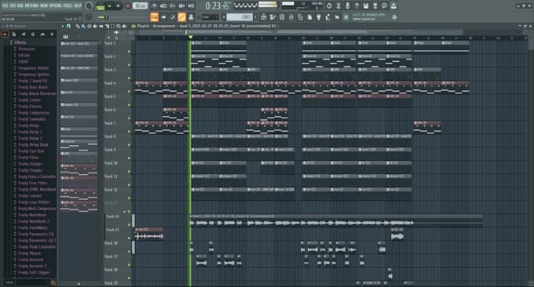Toggle wait for input icon
The image size is (534, 287).
163,6
